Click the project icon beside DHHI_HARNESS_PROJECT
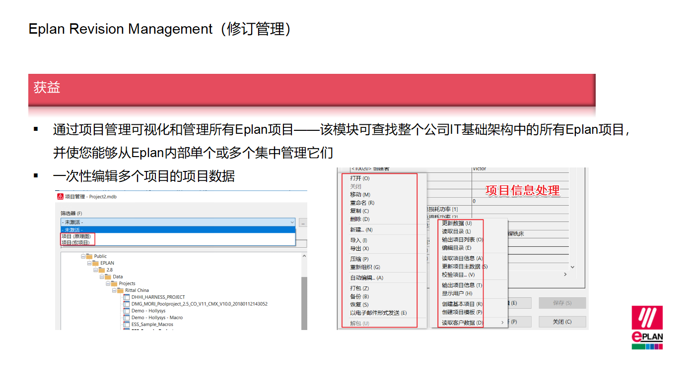The image size is (691, 386). 127,297
